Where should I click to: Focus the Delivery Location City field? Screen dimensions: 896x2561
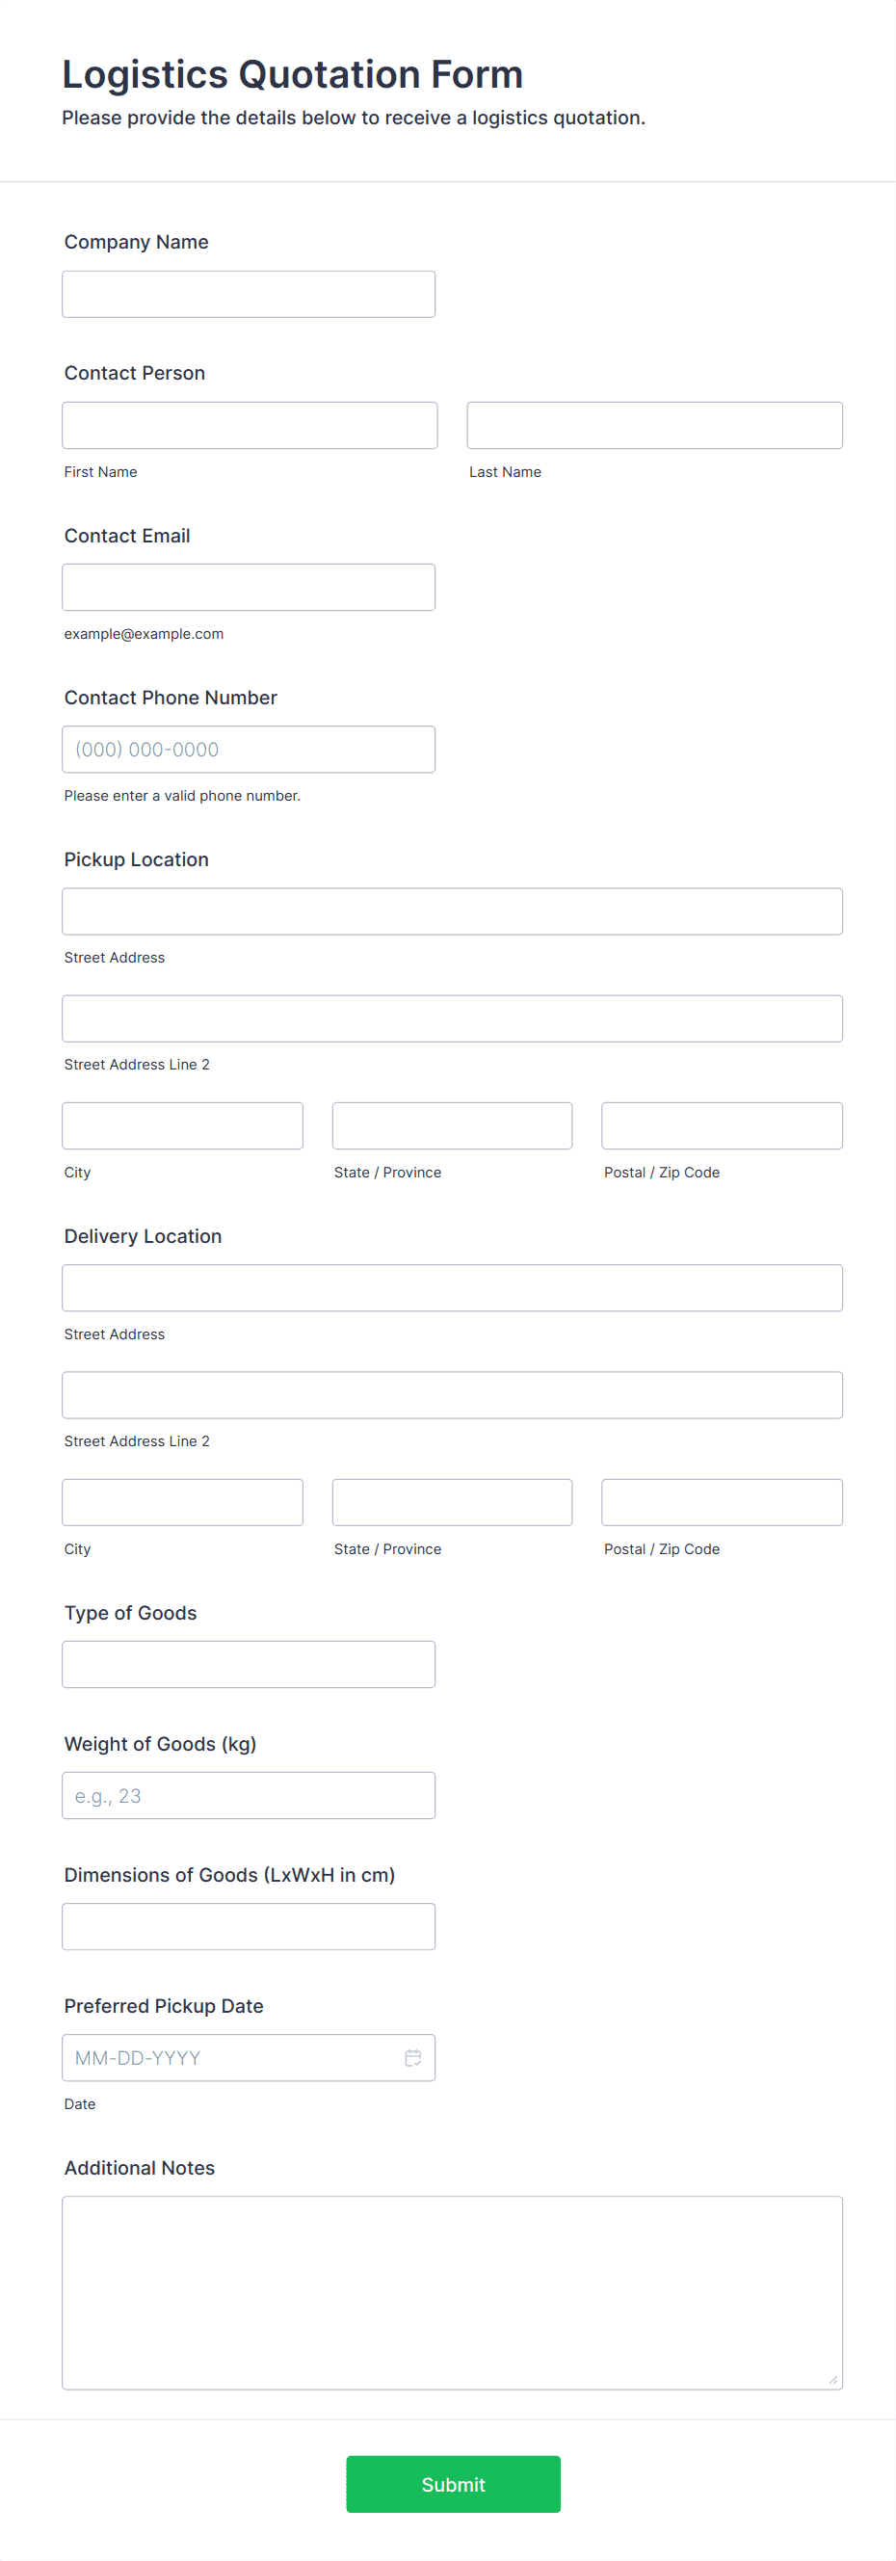point(182,1502)
